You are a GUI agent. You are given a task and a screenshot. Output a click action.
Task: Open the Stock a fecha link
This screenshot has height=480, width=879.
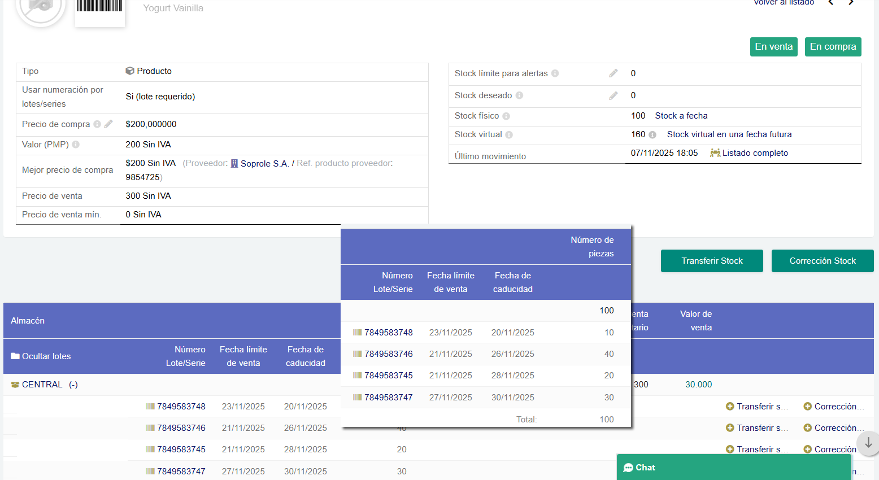681,116
